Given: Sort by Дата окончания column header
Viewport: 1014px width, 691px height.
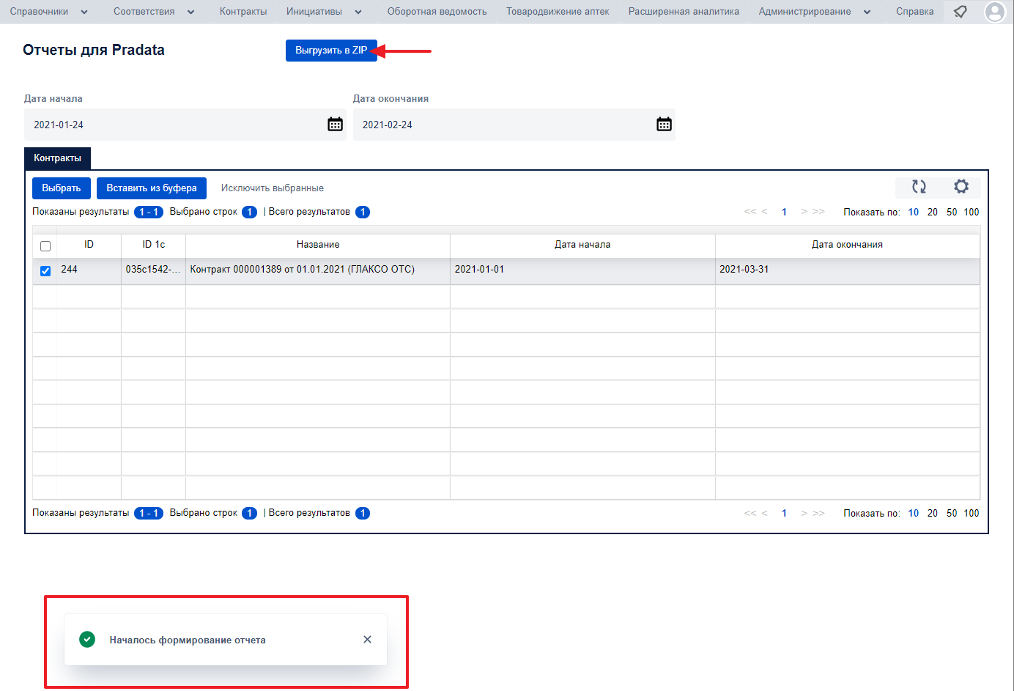Looking at the screenshot, I should click(x=847, y=245).
